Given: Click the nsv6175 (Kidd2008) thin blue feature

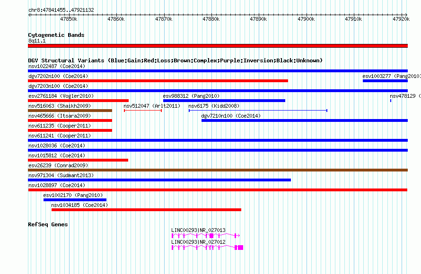Looking at the screenshot, I should 258,111.
